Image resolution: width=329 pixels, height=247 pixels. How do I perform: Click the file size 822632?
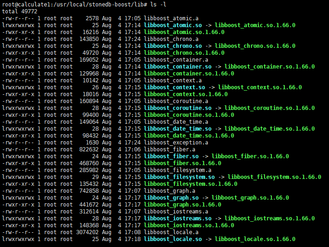pos(89,149)
